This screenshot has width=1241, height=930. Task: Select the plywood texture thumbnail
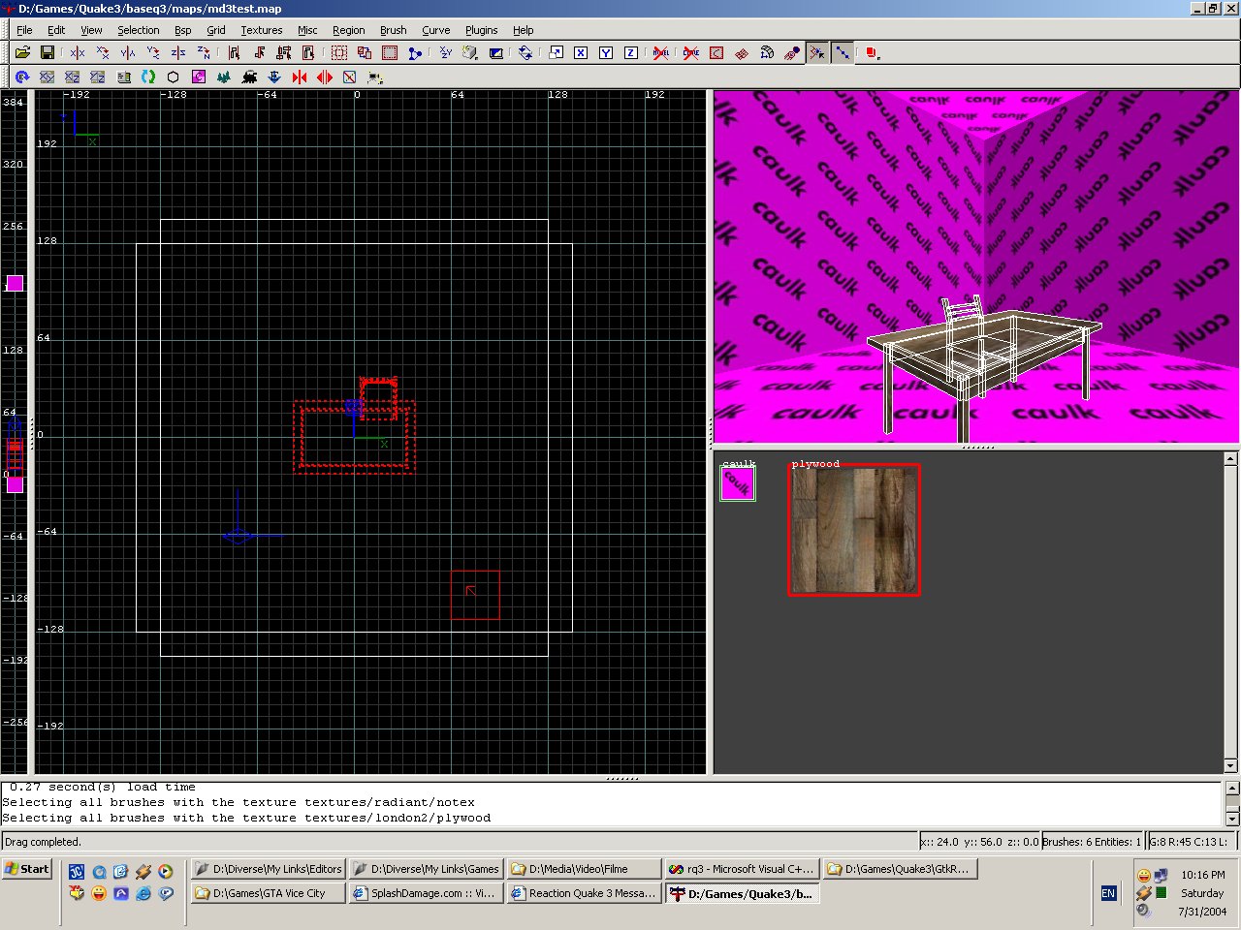853,530
